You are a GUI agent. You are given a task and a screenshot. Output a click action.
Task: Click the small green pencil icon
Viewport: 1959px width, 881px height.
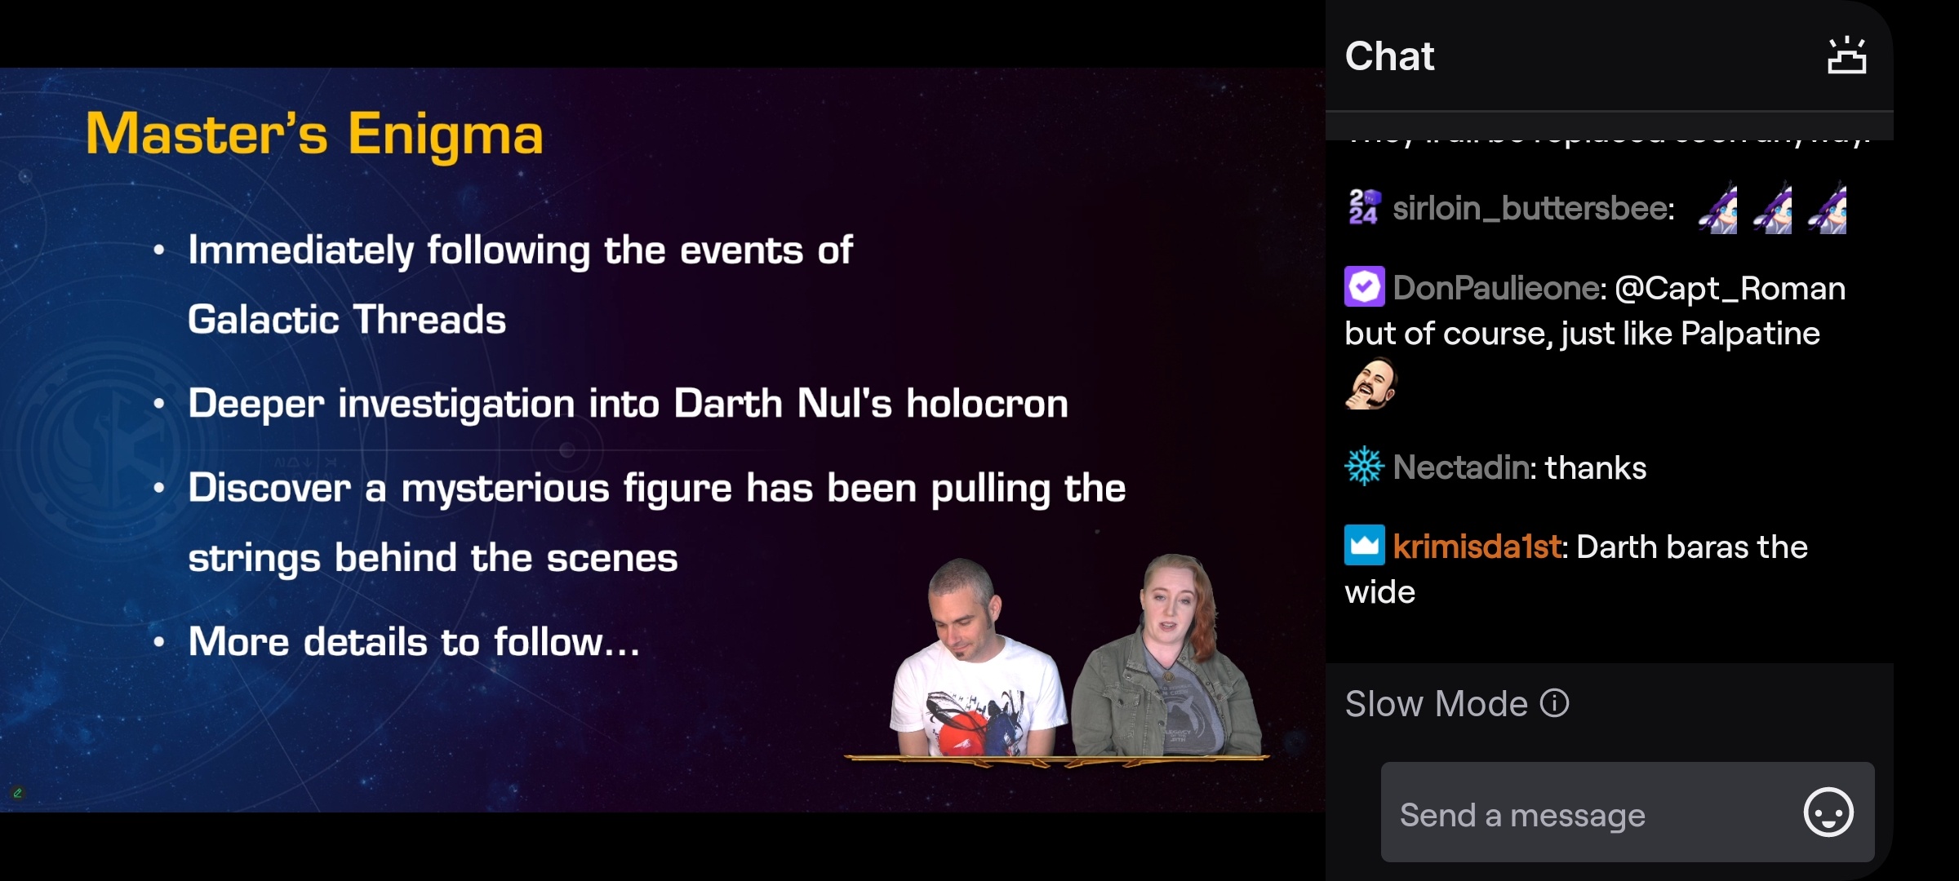(17, 793)
